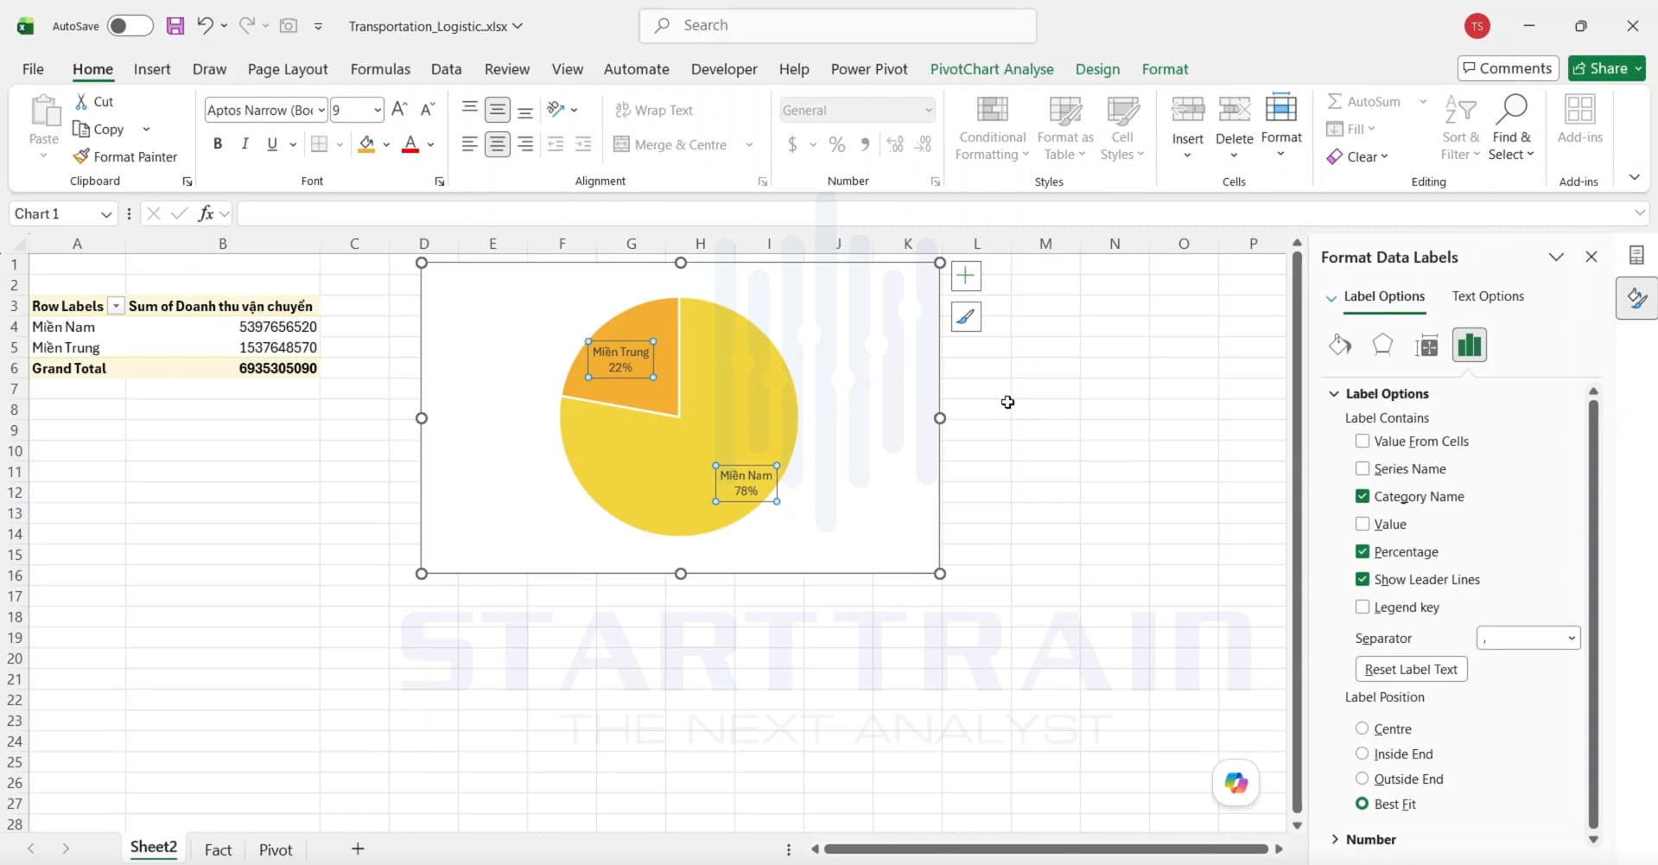Image resolution: width=1658 pixels, height=865 pixels.
Task: Switch to the Pivot sheet tab
Action: (276, 849)
